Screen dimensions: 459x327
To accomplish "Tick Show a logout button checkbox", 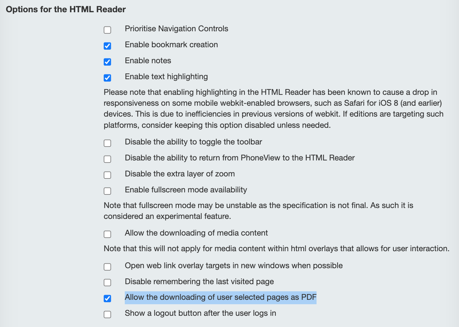I will pyautogui.click(x=107, y=314).
